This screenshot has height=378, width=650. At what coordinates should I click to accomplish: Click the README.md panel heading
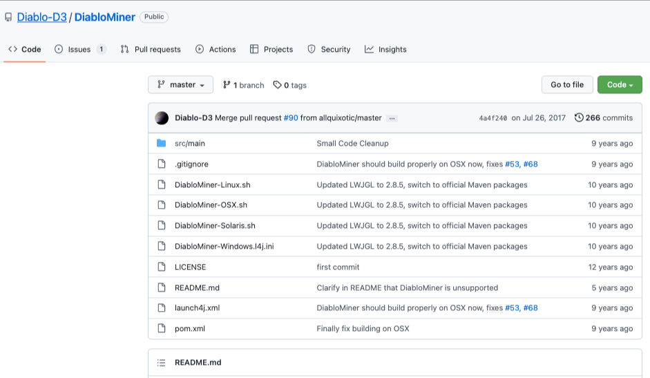click(198, 363)
